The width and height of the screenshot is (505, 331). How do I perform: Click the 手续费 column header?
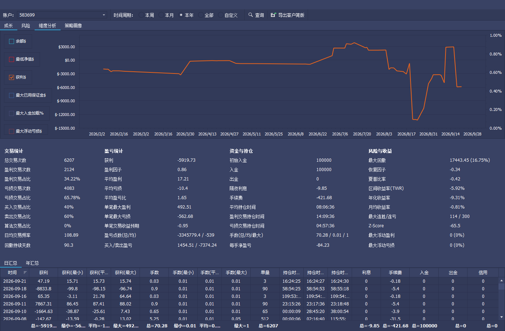tap(395, 273)
